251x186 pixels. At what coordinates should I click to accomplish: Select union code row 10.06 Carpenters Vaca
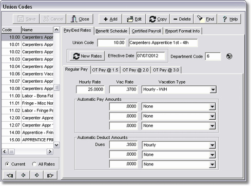(28, 74)
